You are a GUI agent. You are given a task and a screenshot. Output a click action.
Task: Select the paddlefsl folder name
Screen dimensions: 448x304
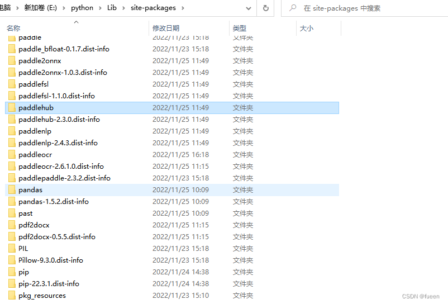(x=34, y=84)
